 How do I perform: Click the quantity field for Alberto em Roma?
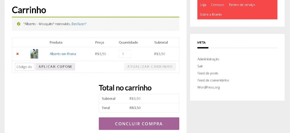[x=125, y=54]
